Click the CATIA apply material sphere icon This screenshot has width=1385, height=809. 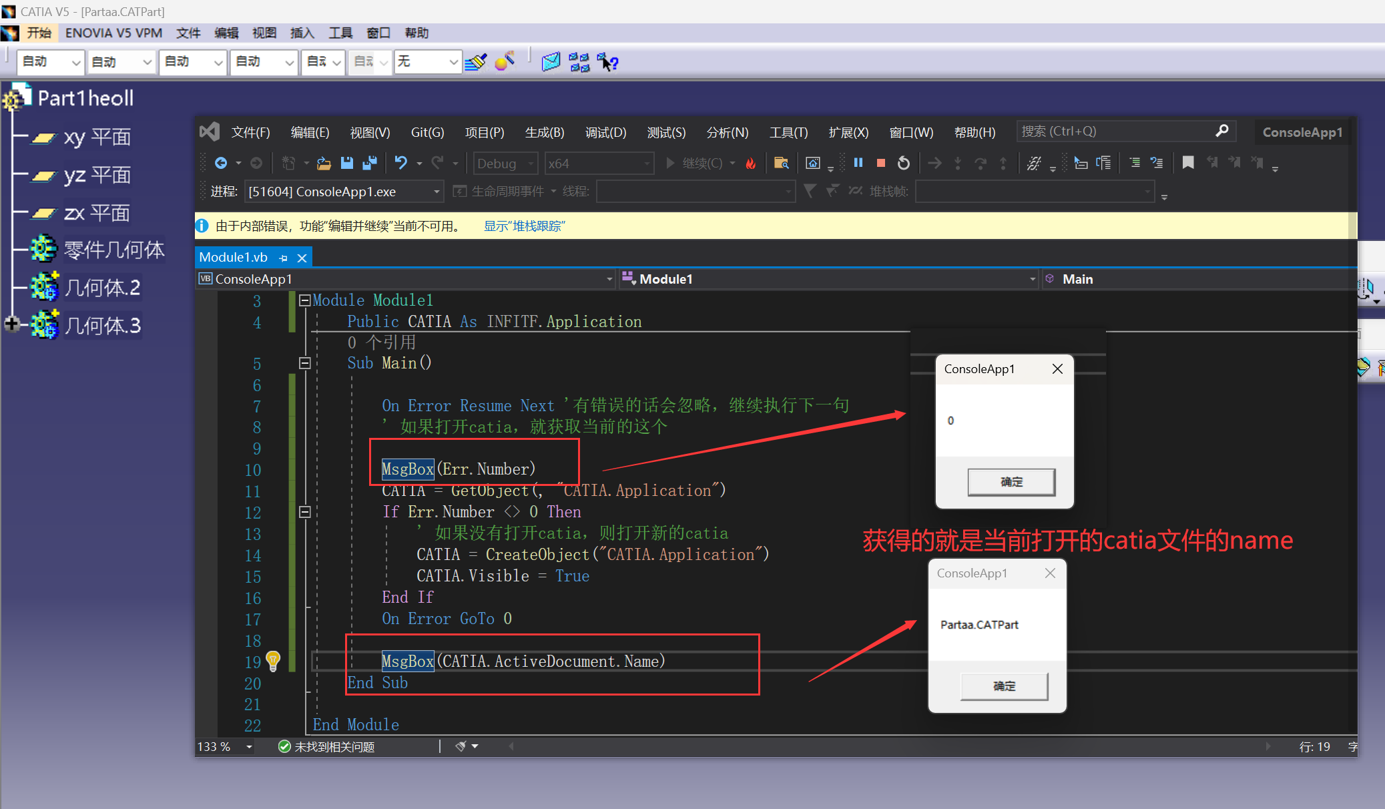(505, 61)
